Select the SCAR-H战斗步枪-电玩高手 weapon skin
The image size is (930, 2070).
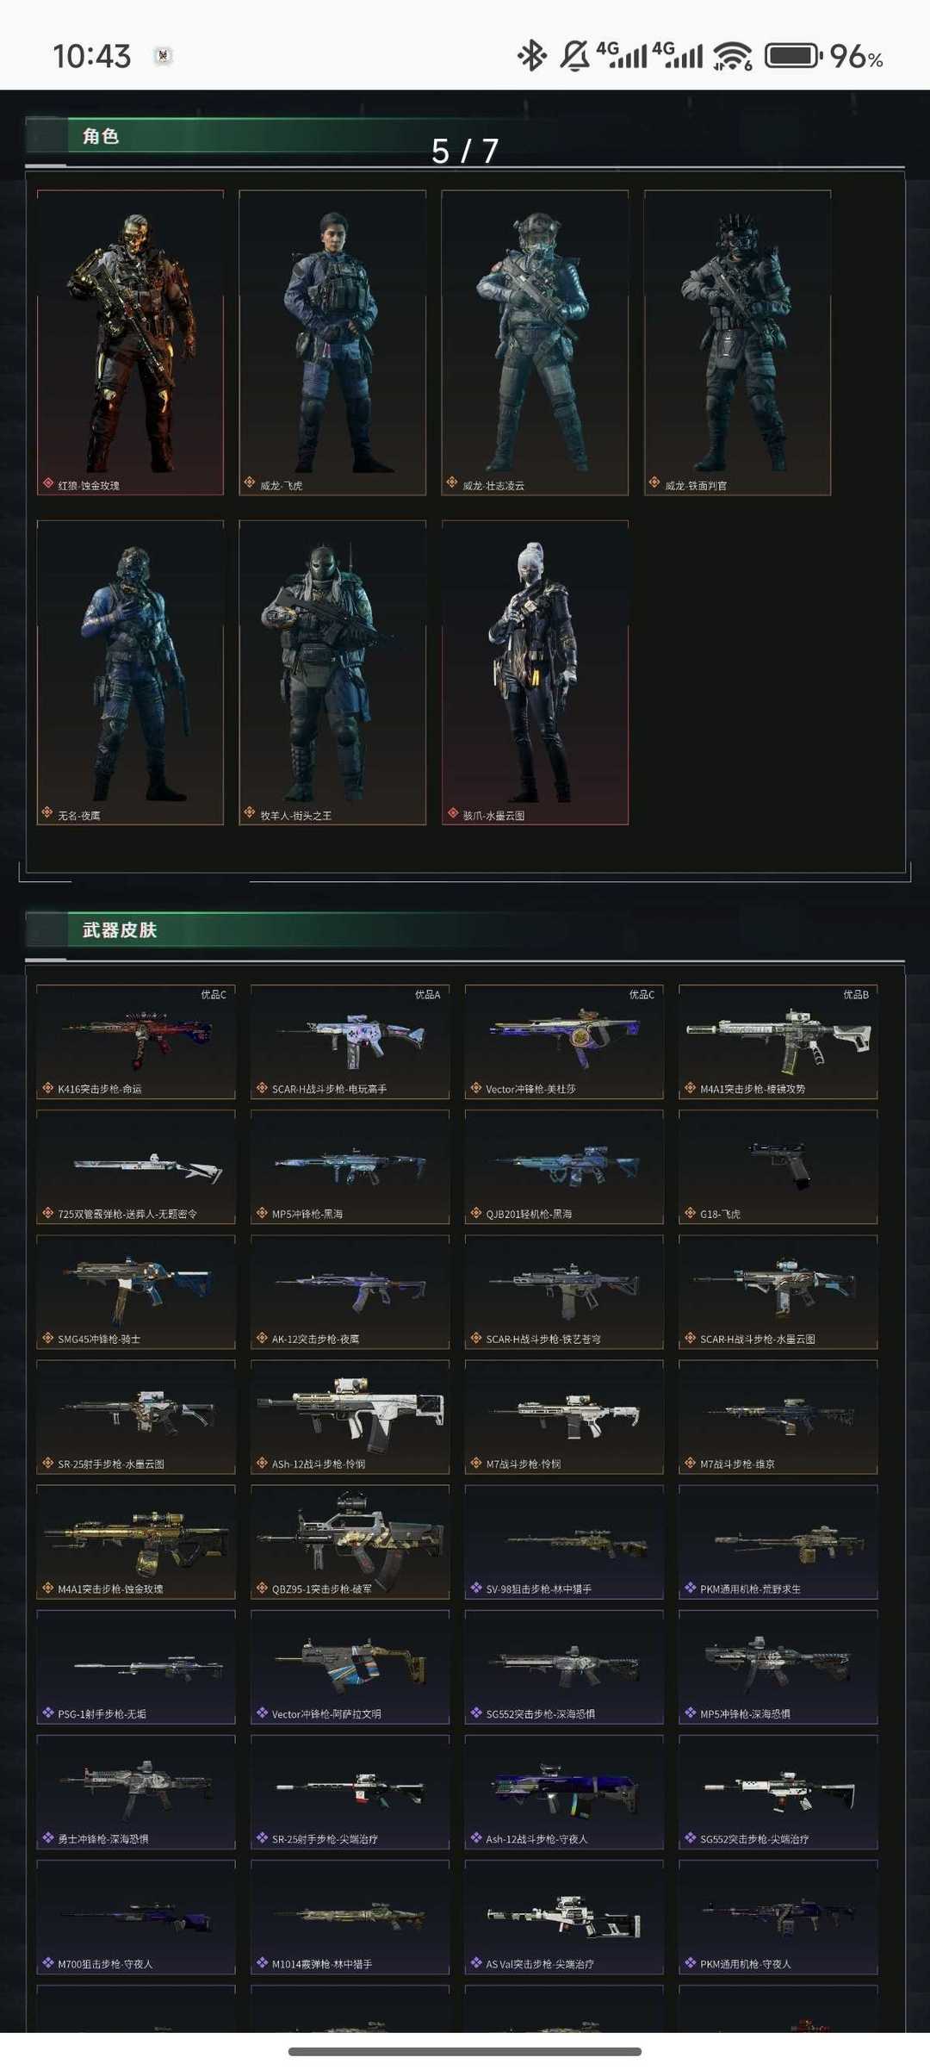click(x=350, y=1042)
